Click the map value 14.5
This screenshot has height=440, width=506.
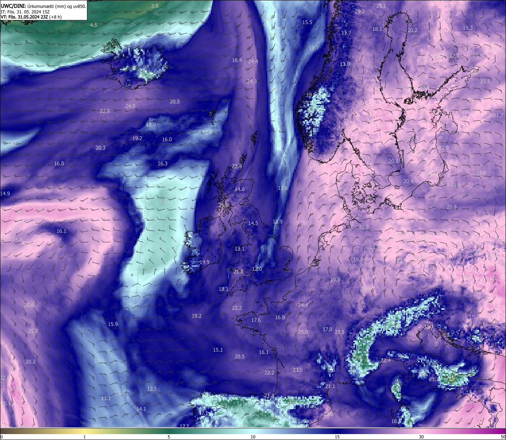[x=253, y=223]
